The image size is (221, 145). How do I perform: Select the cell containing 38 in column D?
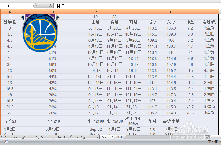point(114,17)
